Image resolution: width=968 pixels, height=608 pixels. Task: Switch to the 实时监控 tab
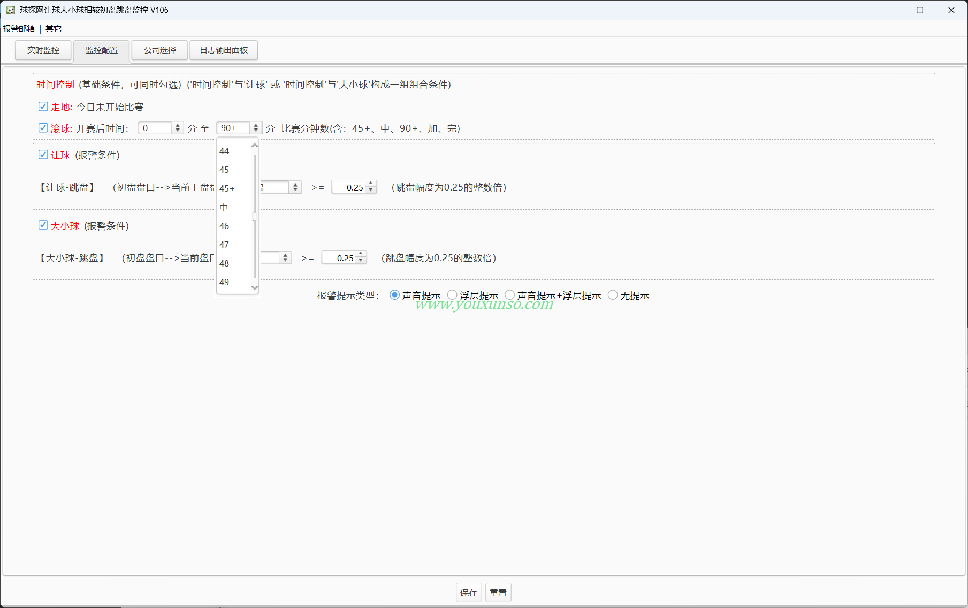43,50
